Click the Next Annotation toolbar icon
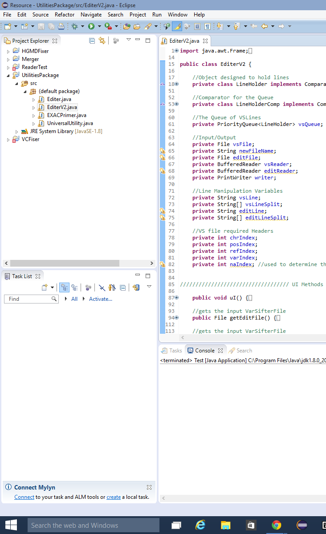Image resolution: width=326 pixels, height=534 pixels. click(220, 26)
